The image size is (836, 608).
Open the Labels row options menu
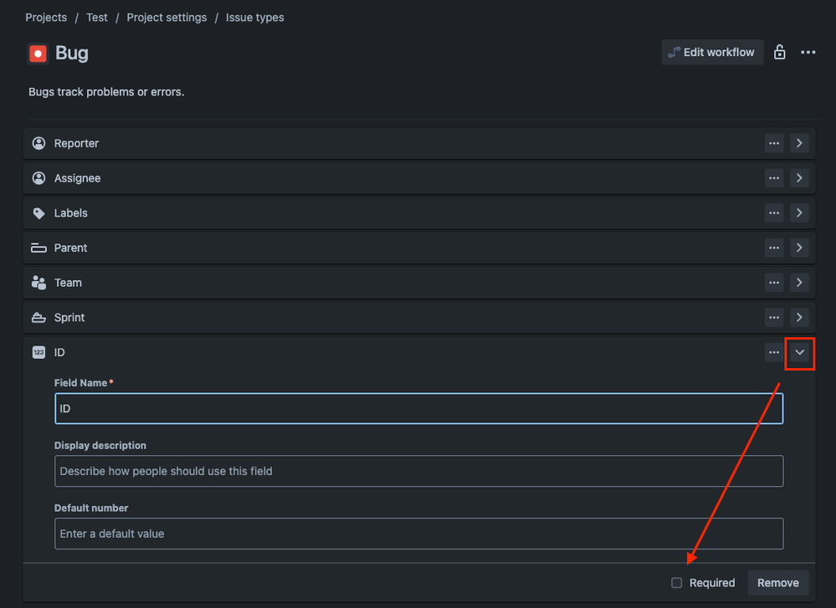click(x=773, y=212)
